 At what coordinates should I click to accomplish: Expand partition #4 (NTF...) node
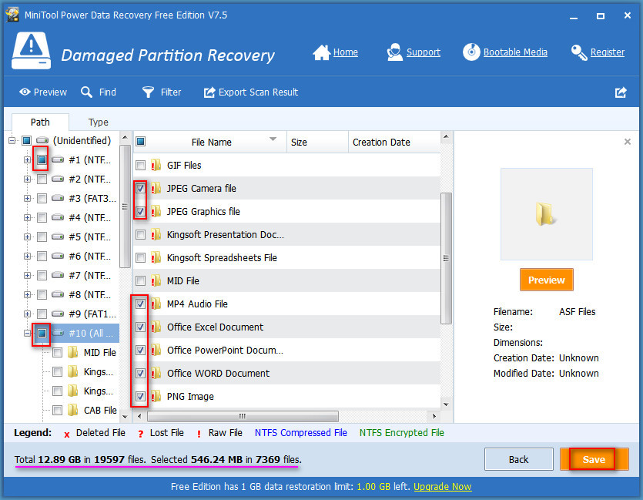click(27, 217)
